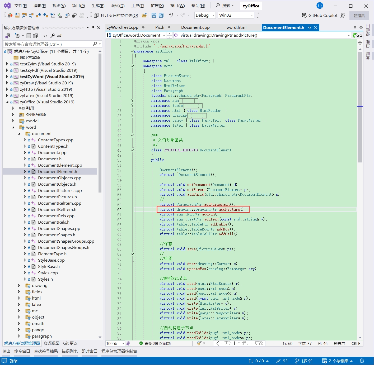Toggle auto-hide pin on Solution Explorer panel
This screenshot has width=374, height=365.
click(x=93, y=28)
